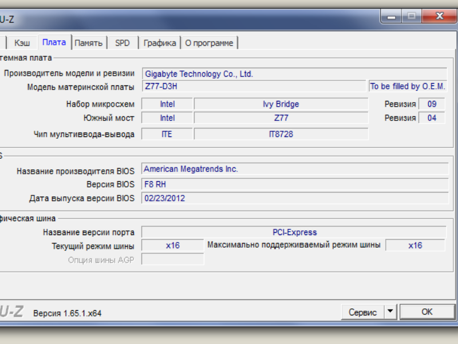Click the Gigabyte Technology Co., Ltd. field

(x=294, y=74)
